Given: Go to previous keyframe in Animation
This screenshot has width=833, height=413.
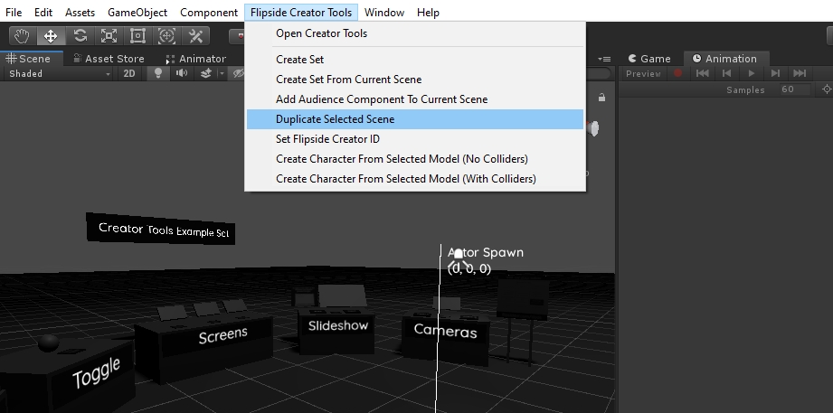Looking at the screenshot, I should (727, 73).
